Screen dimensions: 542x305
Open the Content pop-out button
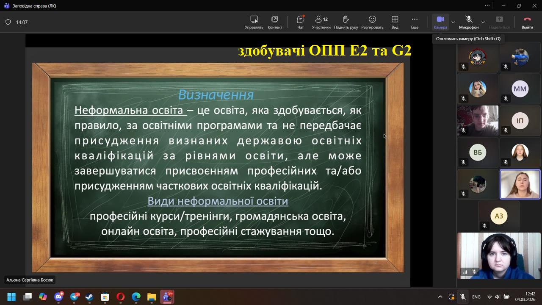coord(274,22)
